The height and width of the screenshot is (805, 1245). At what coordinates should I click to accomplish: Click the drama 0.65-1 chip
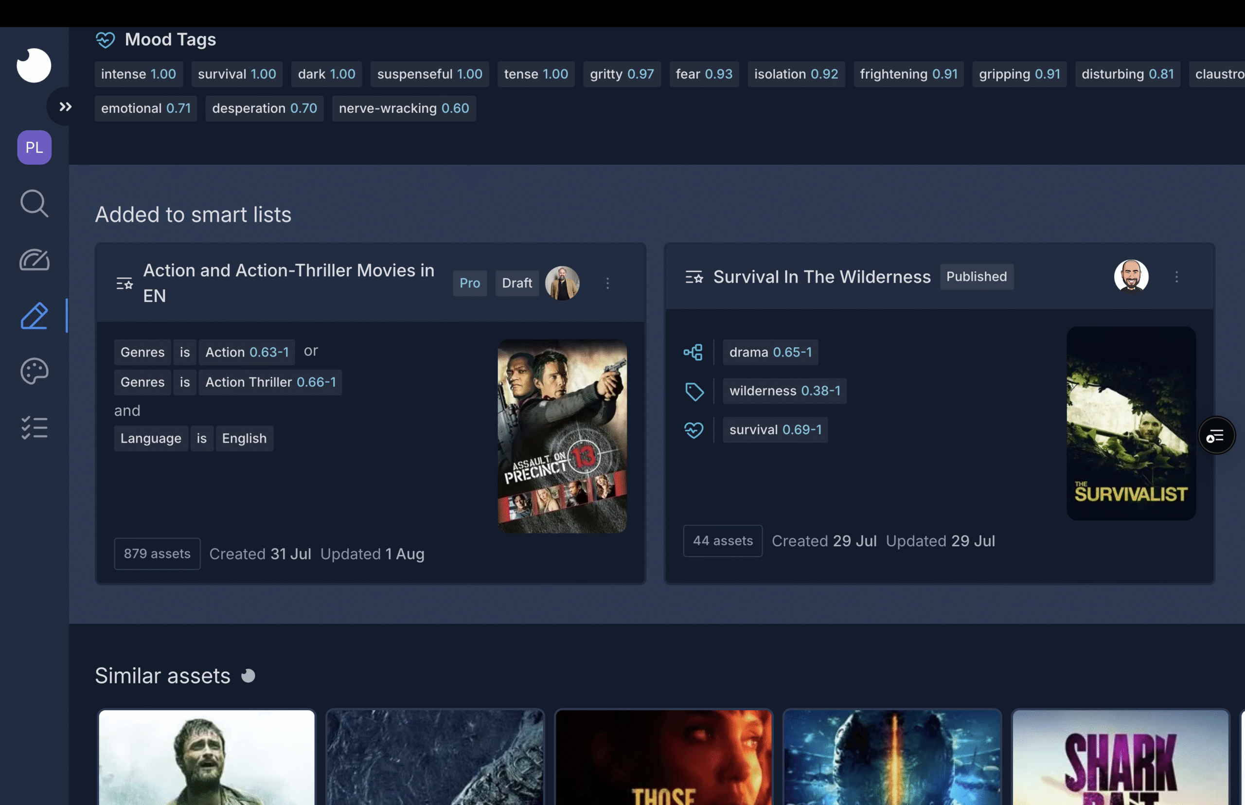coord(770,352)
